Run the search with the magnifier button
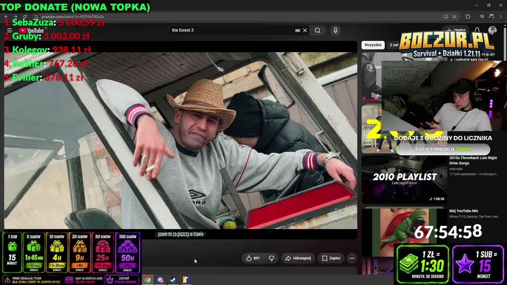Screen dimensions: 507x285 318,30
